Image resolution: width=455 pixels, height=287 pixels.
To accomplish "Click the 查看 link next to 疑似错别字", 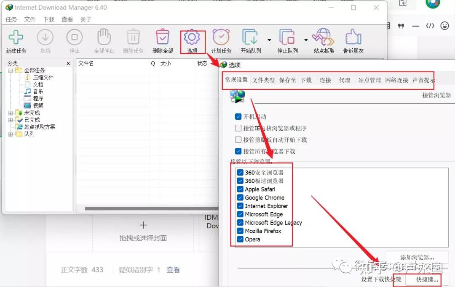I will click(x=174, y=270).
